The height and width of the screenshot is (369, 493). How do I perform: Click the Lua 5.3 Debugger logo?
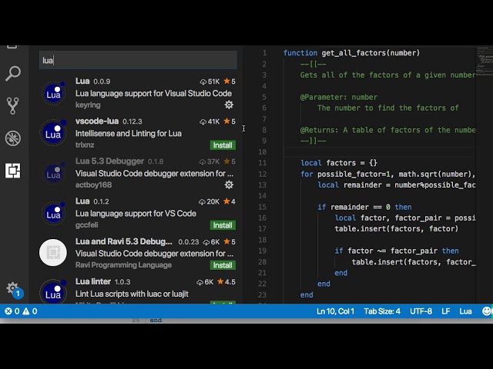[53, 173]
